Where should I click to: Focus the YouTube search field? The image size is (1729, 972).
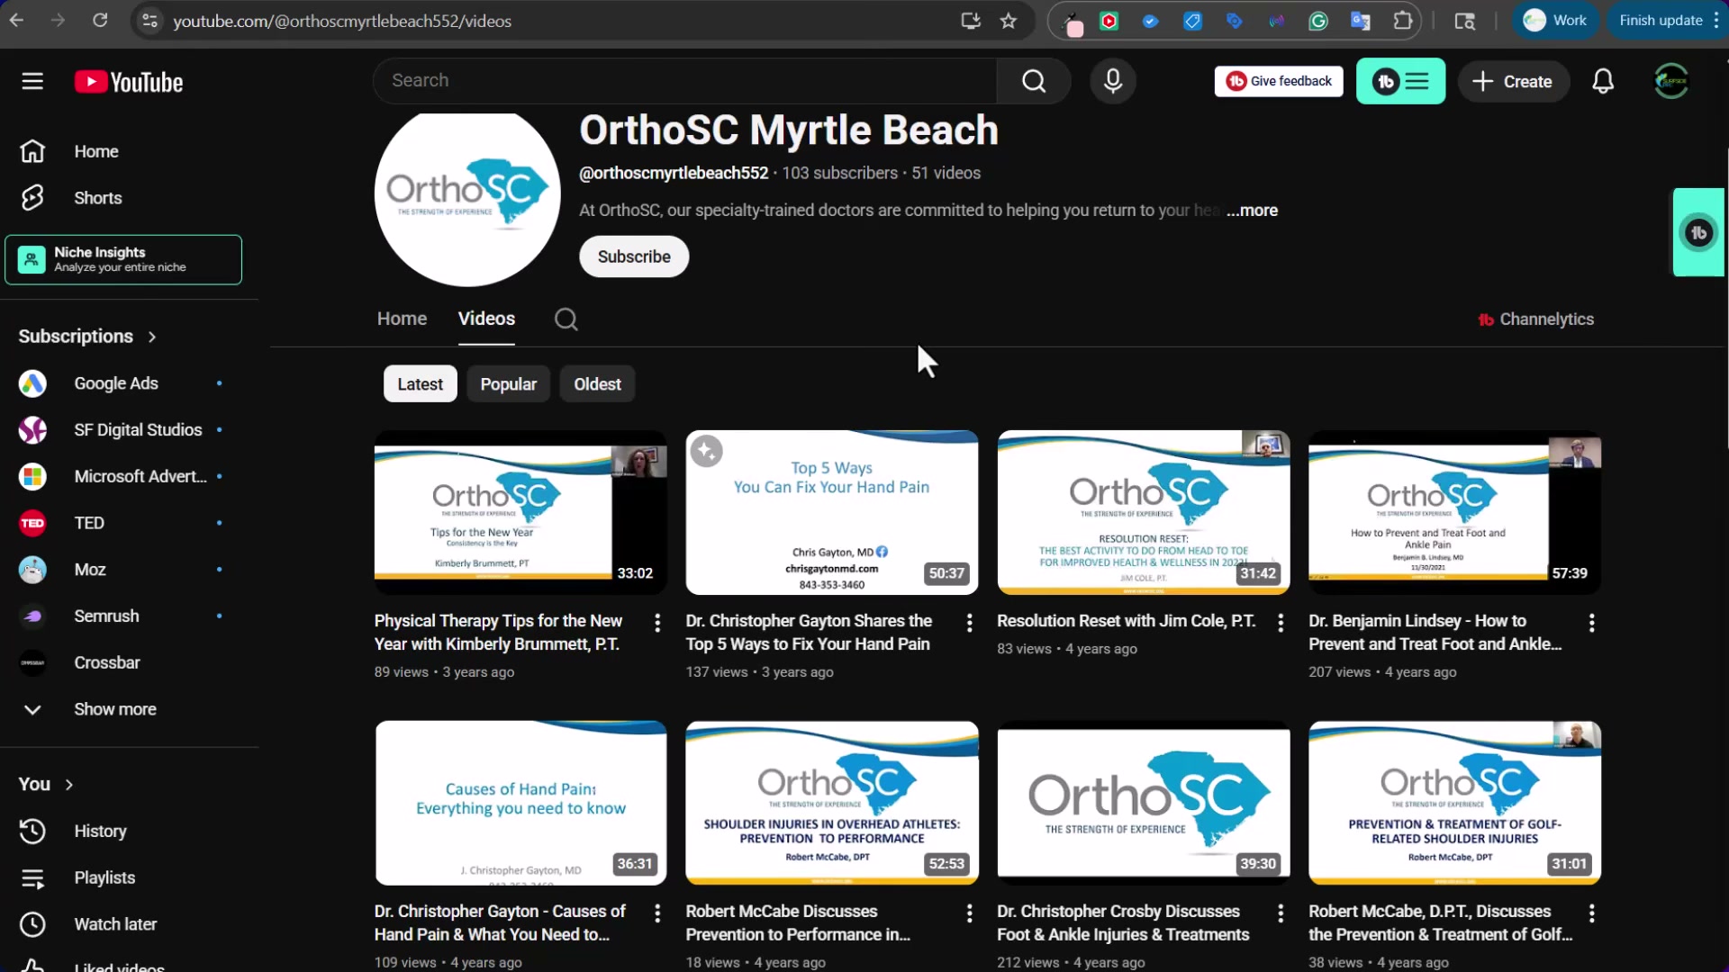tap(684, 81)
